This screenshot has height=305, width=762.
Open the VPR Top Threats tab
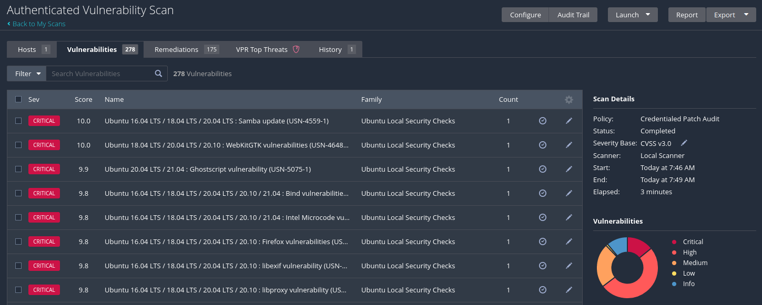coord(267,49)
